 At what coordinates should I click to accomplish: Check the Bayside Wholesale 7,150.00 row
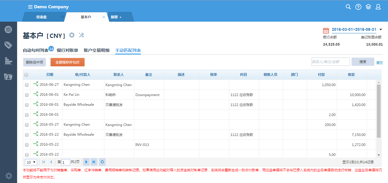27,135
